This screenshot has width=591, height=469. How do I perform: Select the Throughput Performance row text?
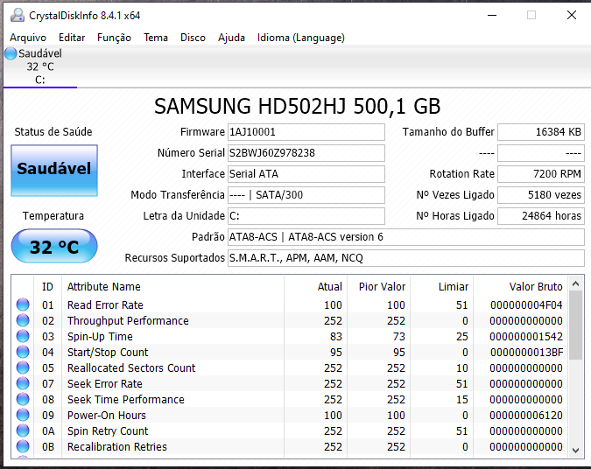128,320
